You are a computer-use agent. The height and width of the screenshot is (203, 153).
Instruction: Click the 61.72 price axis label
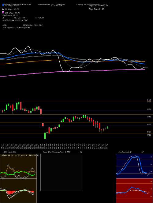pos(149,117)
